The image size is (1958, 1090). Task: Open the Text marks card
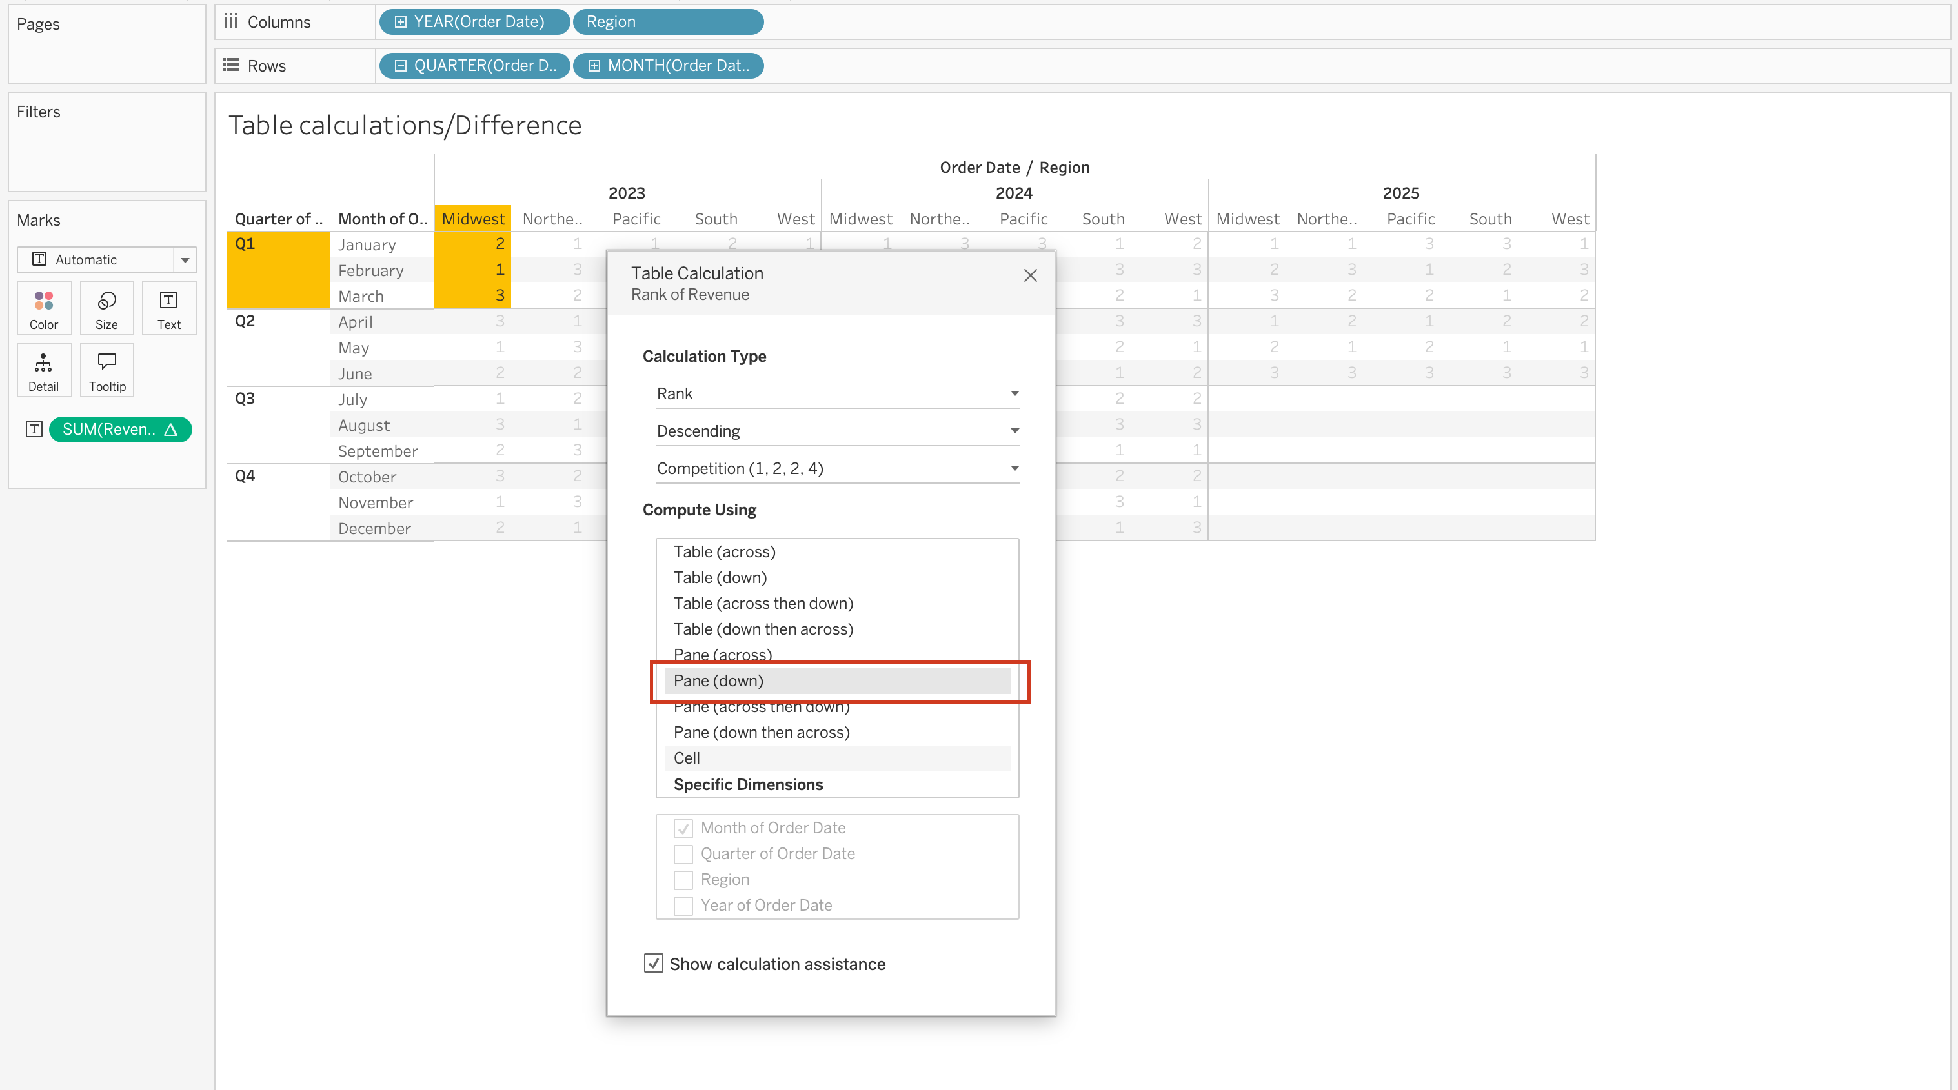click(168, 308)
